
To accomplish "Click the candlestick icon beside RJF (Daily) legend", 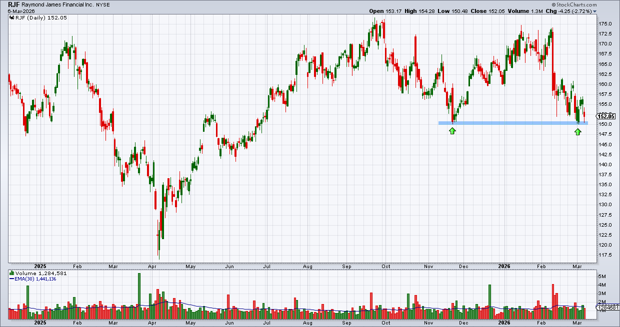I will pyautogui.click(x=11, y=17).
